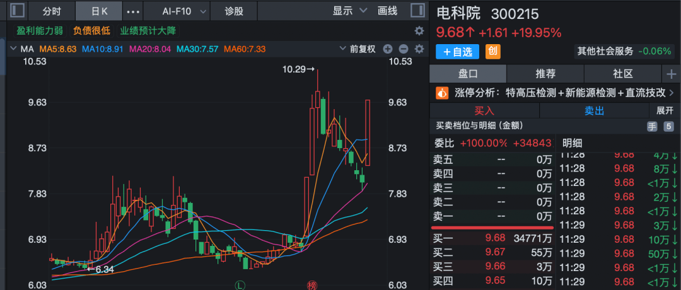Toggle the right sidebar panel icon
Viewport: 681px width, 290px height.
point(416,11)
